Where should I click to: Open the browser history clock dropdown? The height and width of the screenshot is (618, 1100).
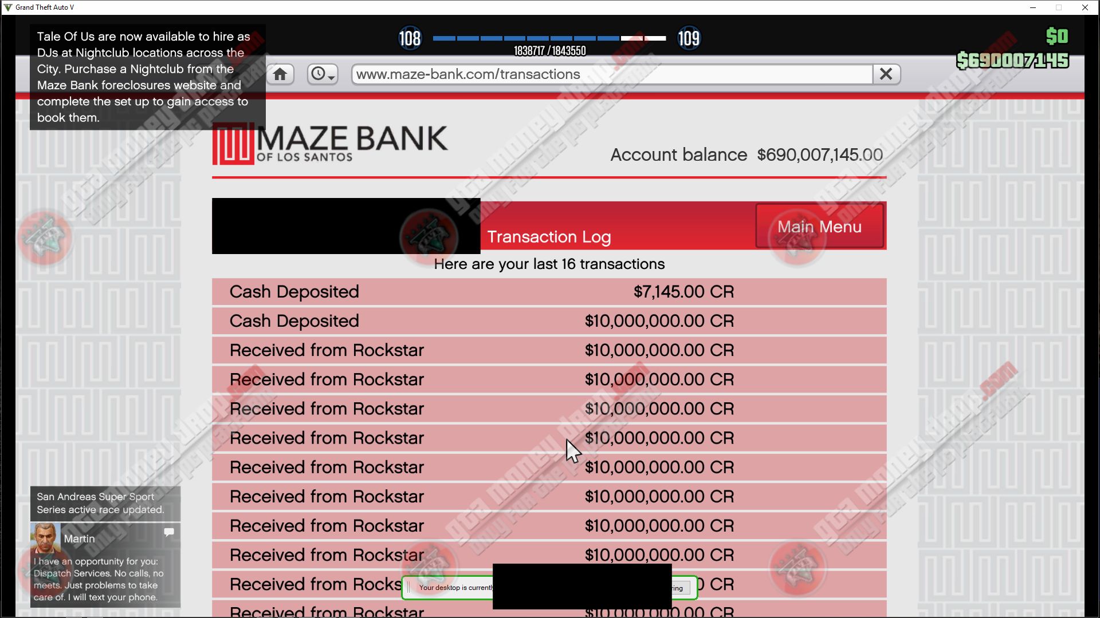coord(322,74)
